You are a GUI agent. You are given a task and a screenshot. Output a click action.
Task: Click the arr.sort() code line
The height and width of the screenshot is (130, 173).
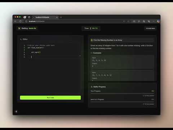click(36, 52)
